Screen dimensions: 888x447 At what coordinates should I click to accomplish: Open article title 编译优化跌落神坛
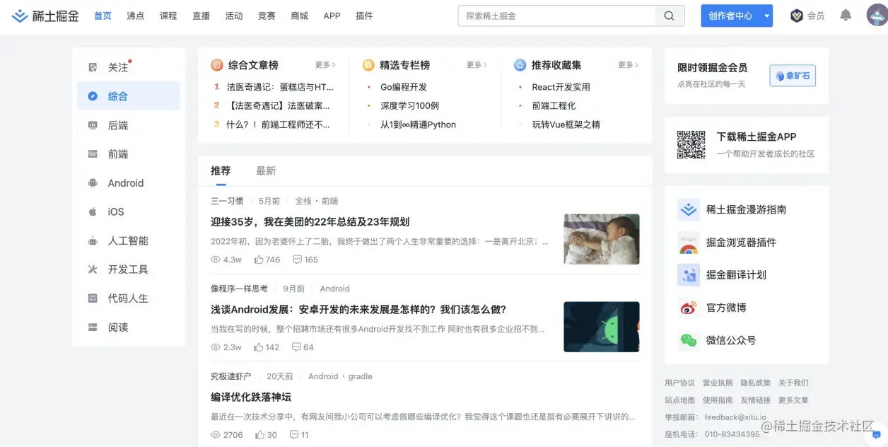(251, 397)
